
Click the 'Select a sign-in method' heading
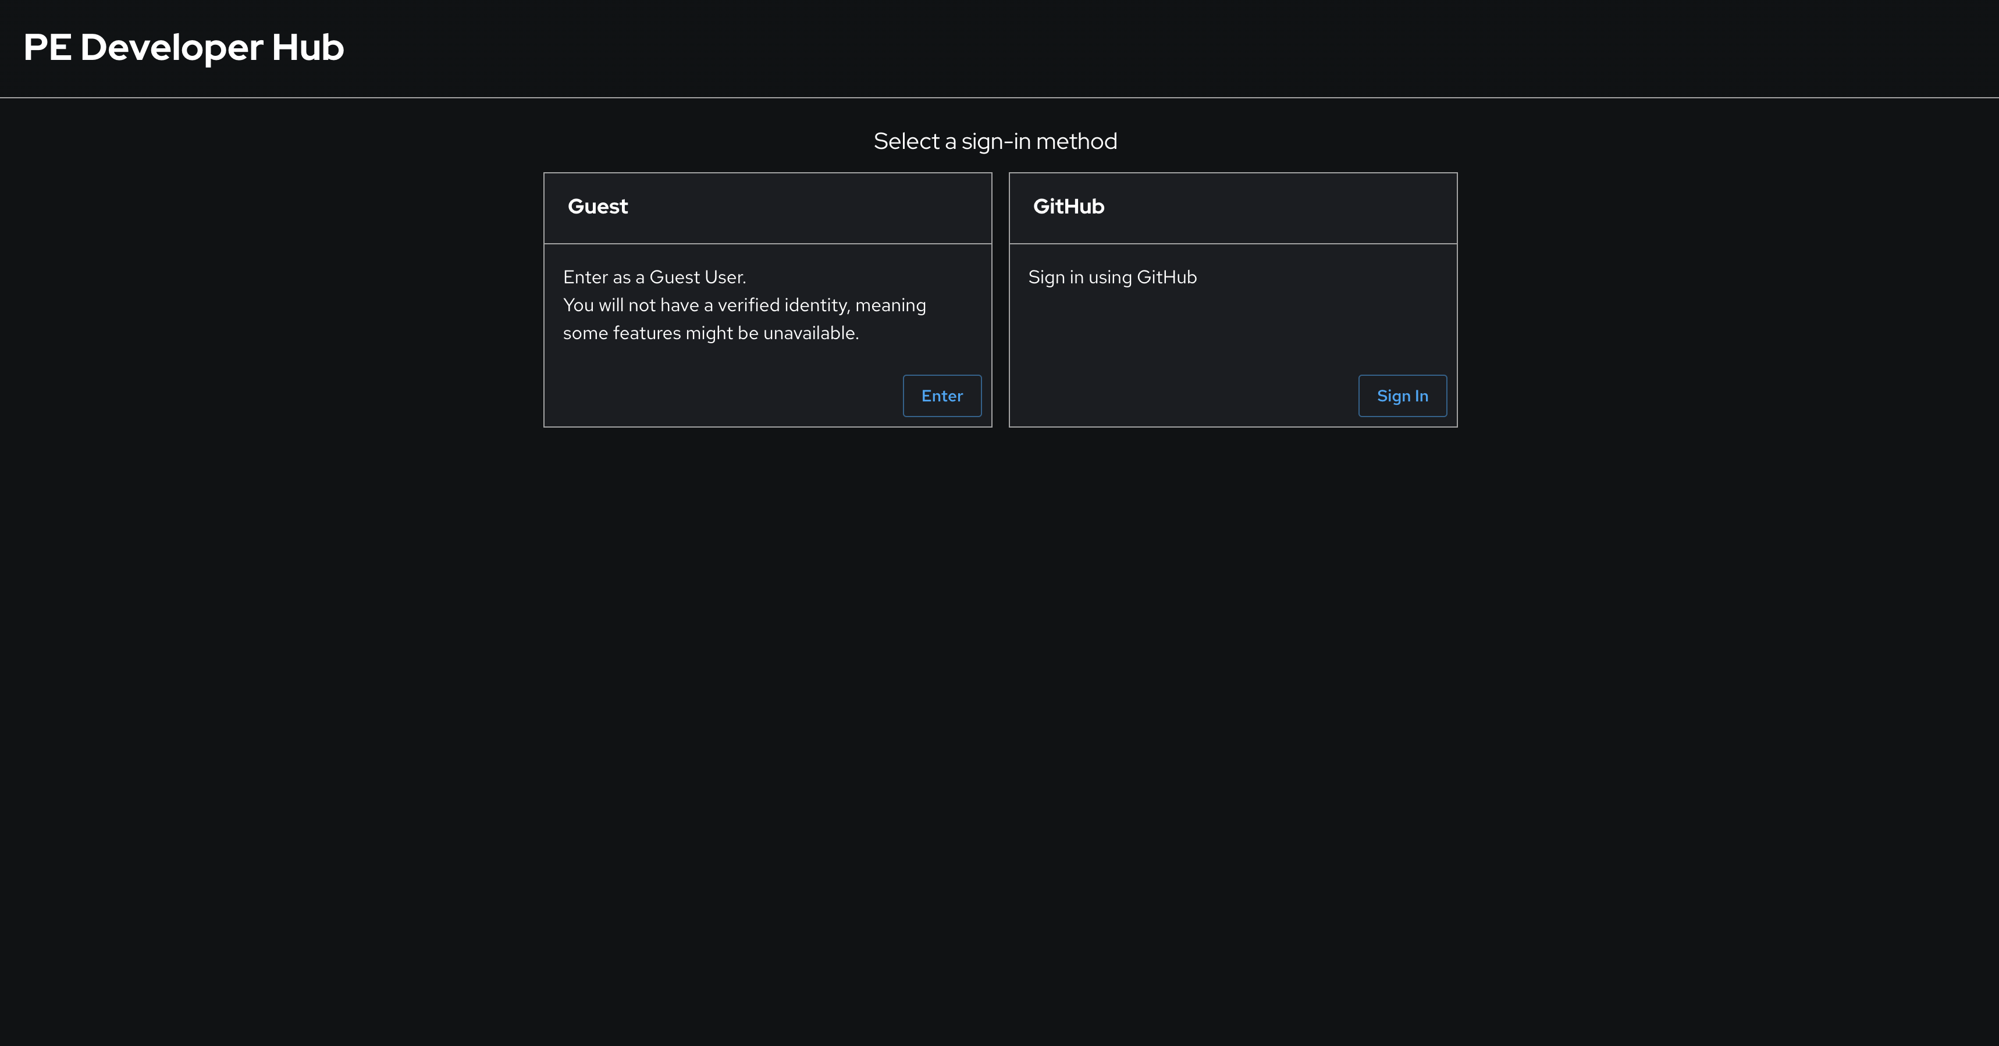(995, 141)
